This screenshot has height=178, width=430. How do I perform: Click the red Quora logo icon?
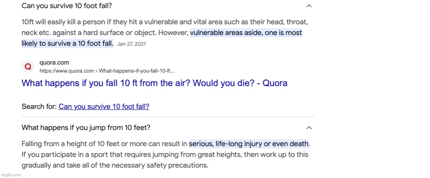(x=28, y=66)
